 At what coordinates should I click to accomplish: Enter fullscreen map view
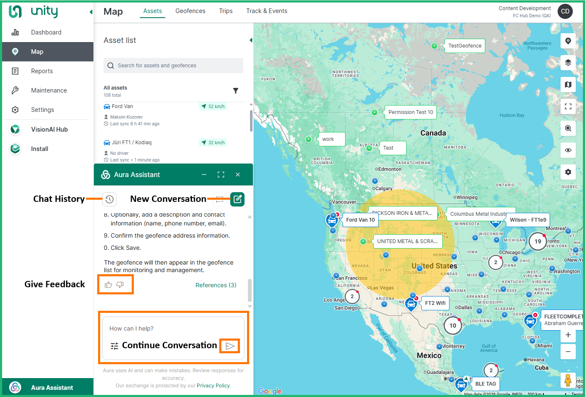(568, 106)
